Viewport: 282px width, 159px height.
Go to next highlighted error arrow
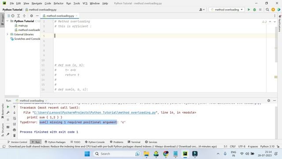(x=275, y=22)
